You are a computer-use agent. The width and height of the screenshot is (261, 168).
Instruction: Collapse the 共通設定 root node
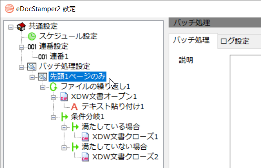point(11,27)
